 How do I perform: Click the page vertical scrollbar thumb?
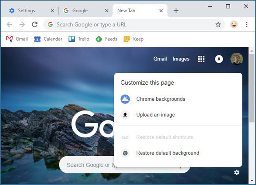[252, 88]
